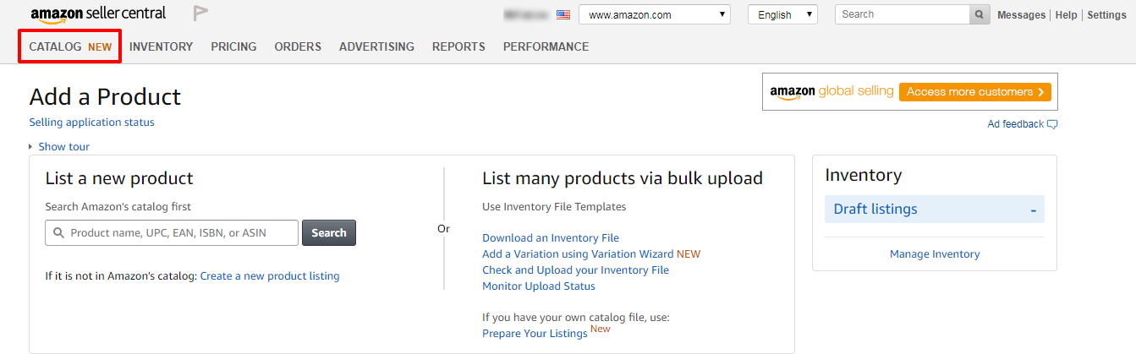Open the ADVERTISING menu
This screenshot has width=1136, height=354.
pyautogui.click(x=376, y=46)
